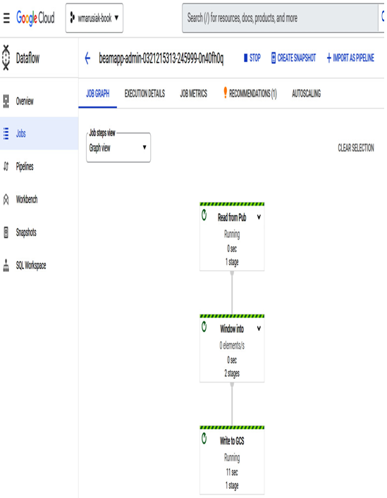The image size is (387, 498).
Task: Click the SQL Workspace sidebar icon
Action: click(x=6, y=265)
